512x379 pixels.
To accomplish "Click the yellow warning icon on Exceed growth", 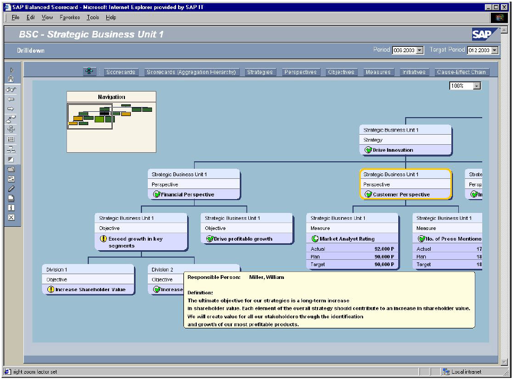I will pyautogui.click(x=103, y=238).
